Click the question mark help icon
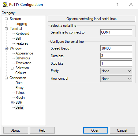The image size is (138, 136). point(117,4)
